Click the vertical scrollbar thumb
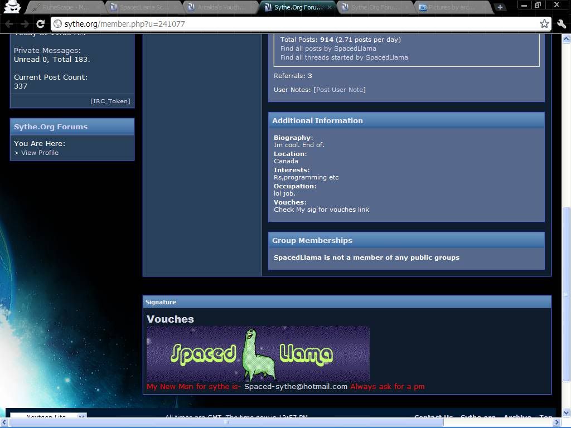 pyautogui.click(x=567, y=294)
